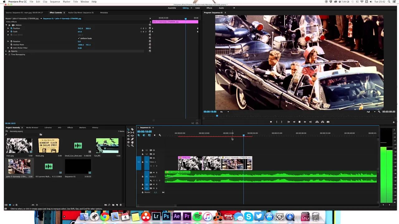Toggle Uniform Scale checkbox
The height and width of the screenshot is (224, 399).
[x=79, y=38]
